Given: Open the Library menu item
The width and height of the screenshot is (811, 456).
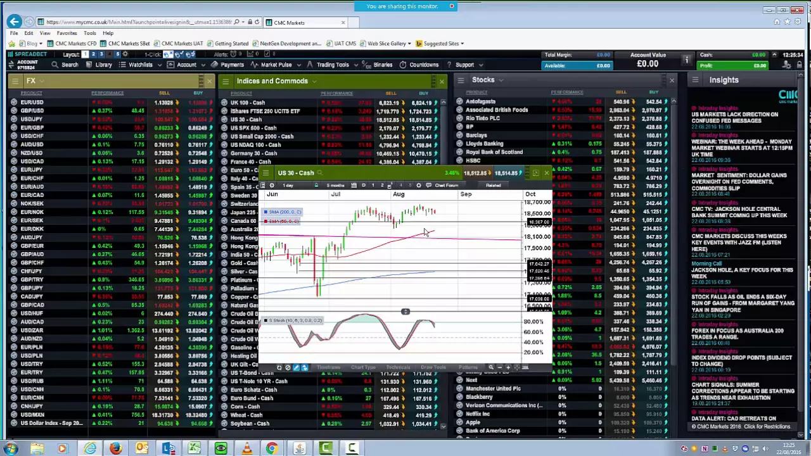Looking at the screenshot, I should click(x=99, y=65).
